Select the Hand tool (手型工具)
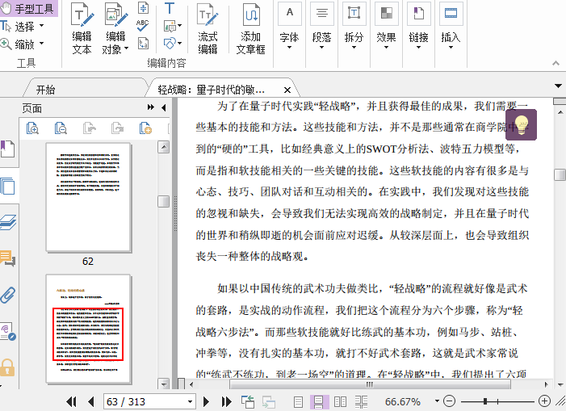566x411 pixels. click(x=28, y=8)
